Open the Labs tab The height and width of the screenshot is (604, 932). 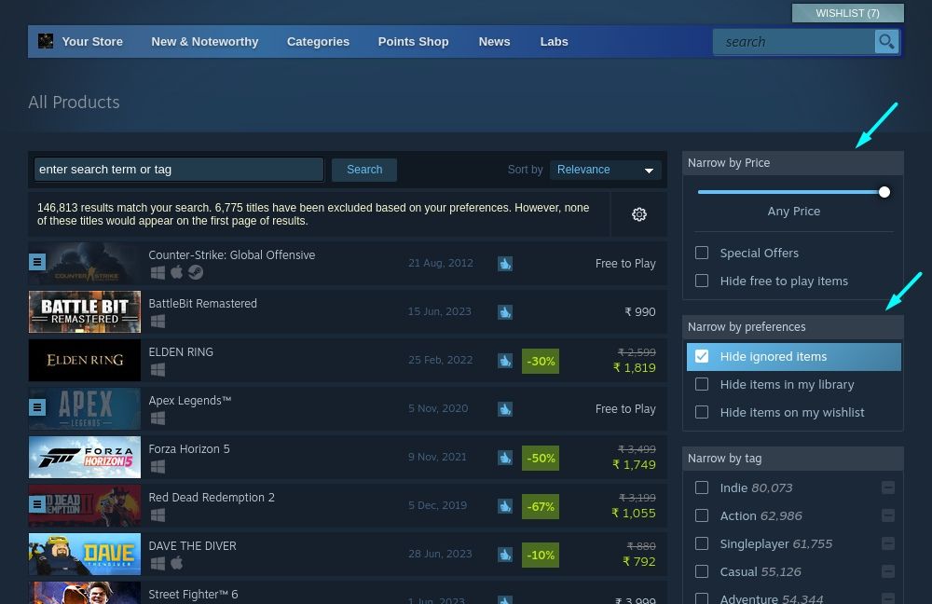[554, 42]
